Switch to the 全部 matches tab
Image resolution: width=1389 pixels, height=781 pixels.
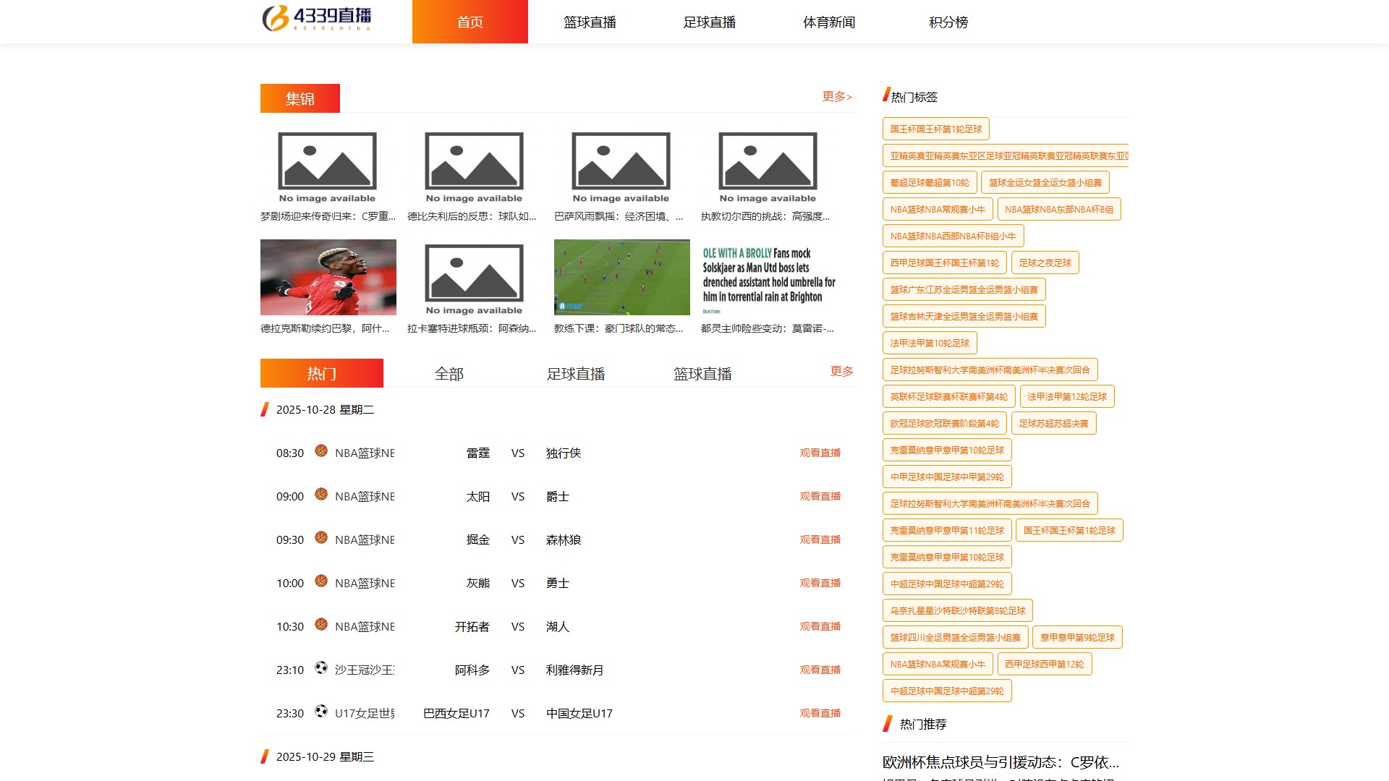[449, 374]
